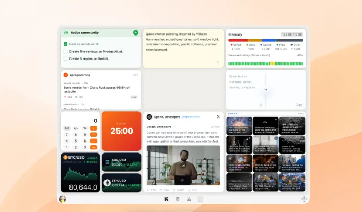Click the K logo icon in the bottom dock

click(166, 199)
